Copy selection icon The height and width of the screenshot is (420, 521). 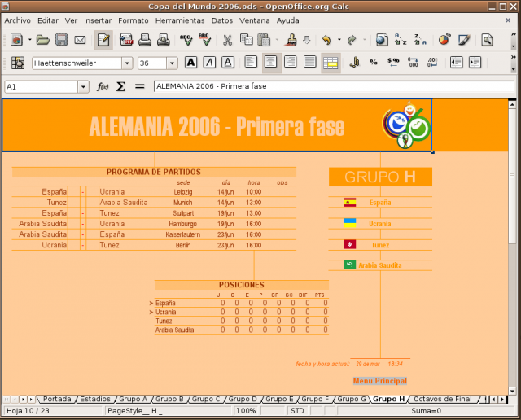click(246, 40)
